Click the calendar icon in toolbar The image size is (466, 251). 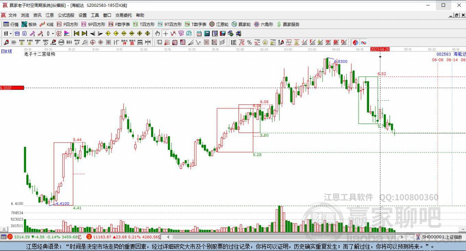tap(198, 34)
